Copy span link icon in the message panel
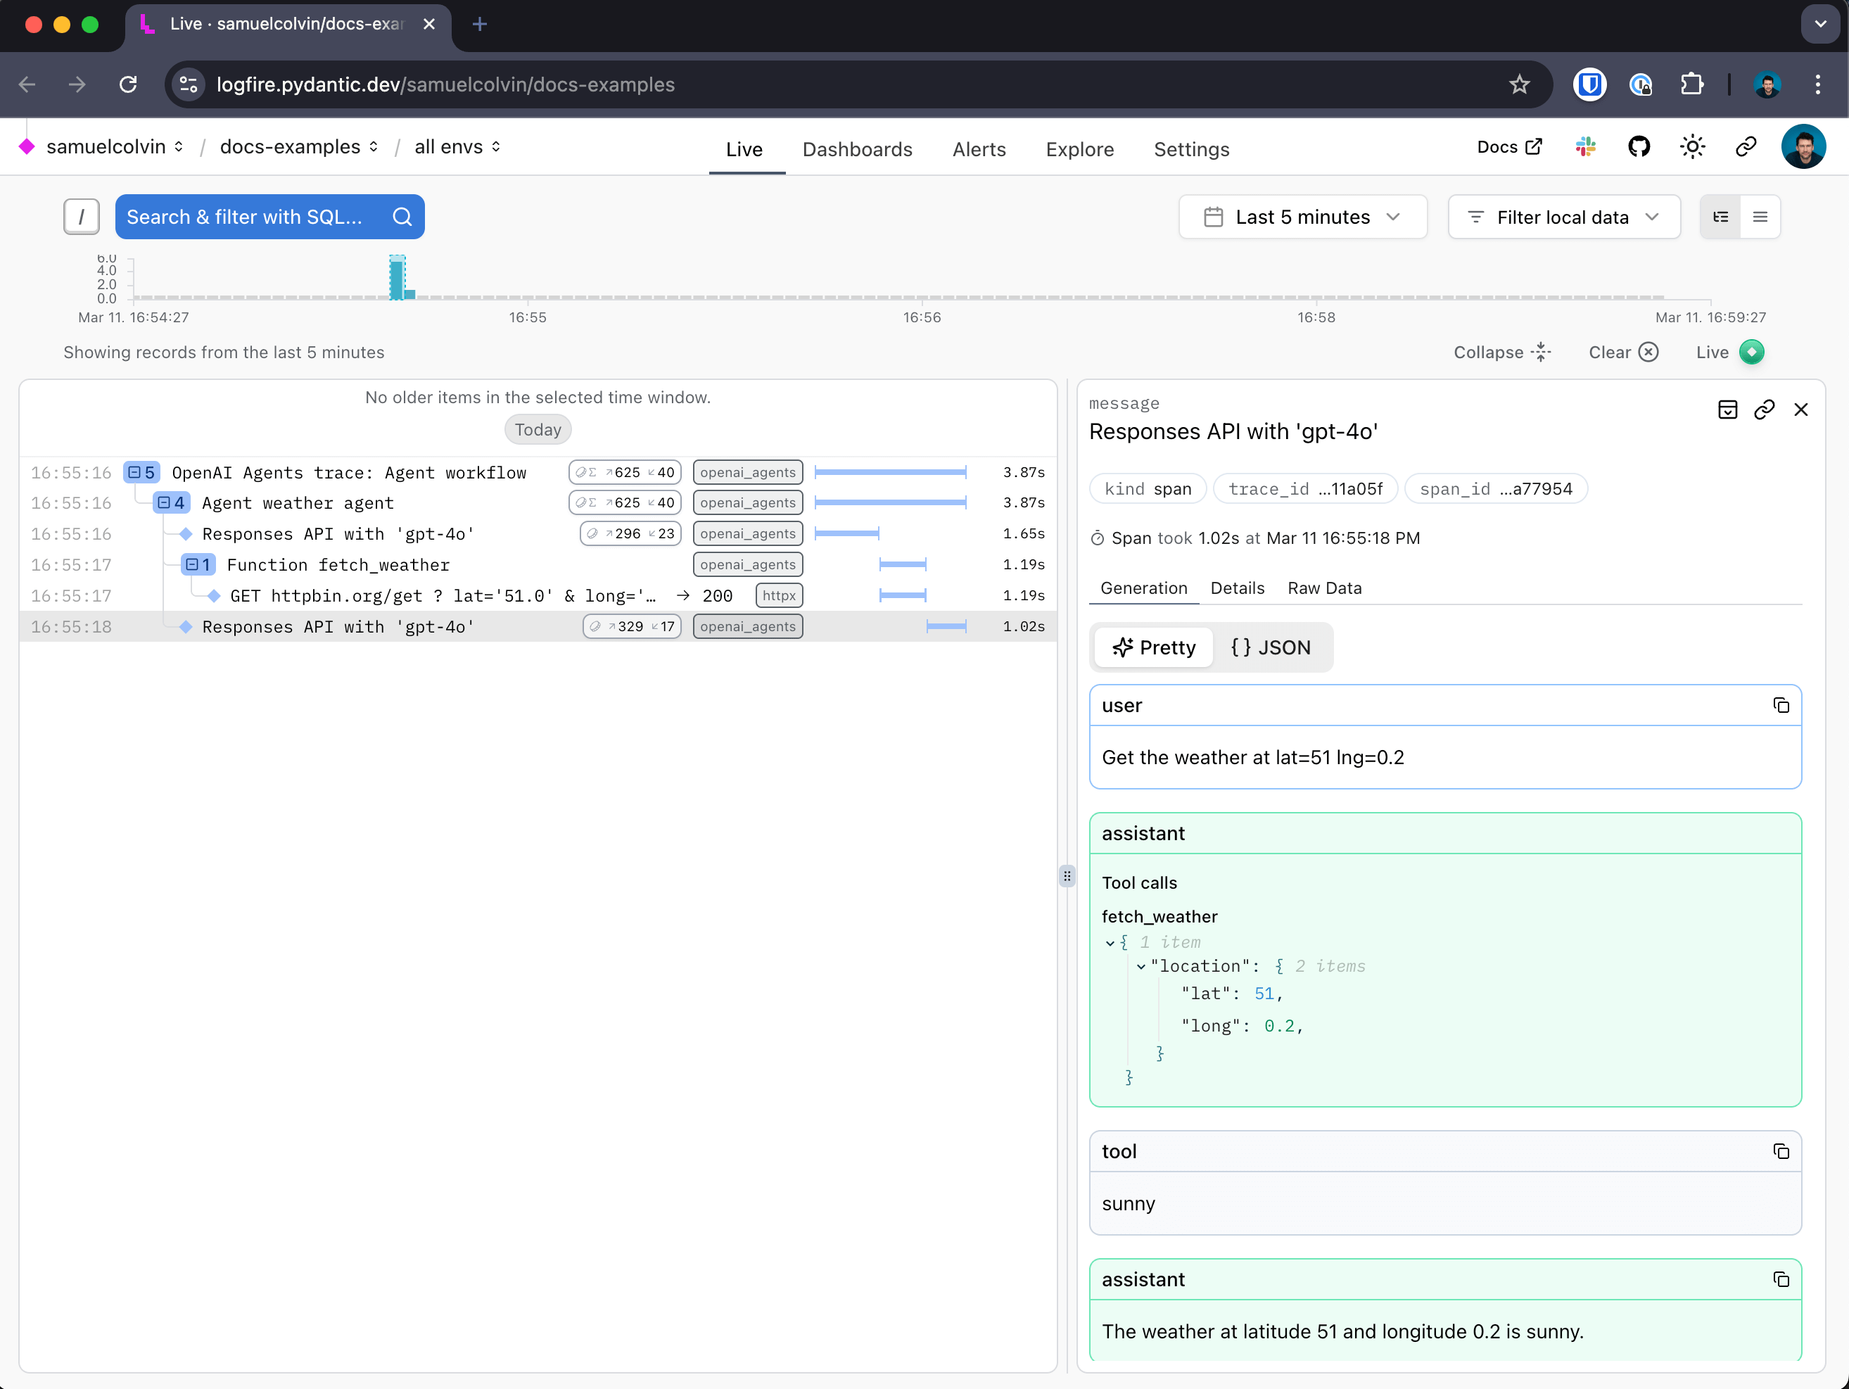 tap(1765, 410)
